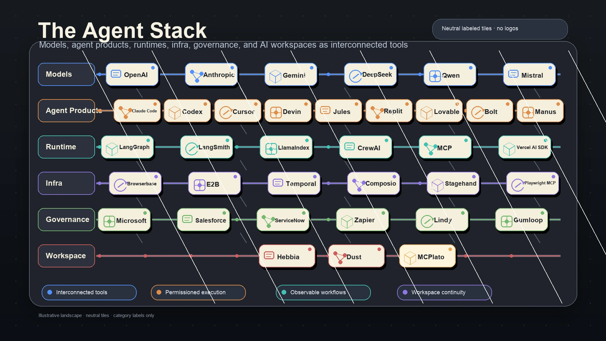Image resolution: width=606 pixels, height=341 pixels.
Task: Click the Permissioned execution legend pill
Action: point(198,292)
